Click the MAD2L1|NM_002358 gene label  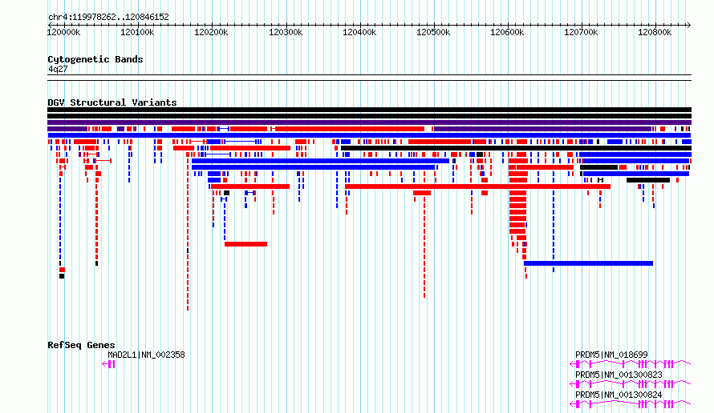pos(146,355)
